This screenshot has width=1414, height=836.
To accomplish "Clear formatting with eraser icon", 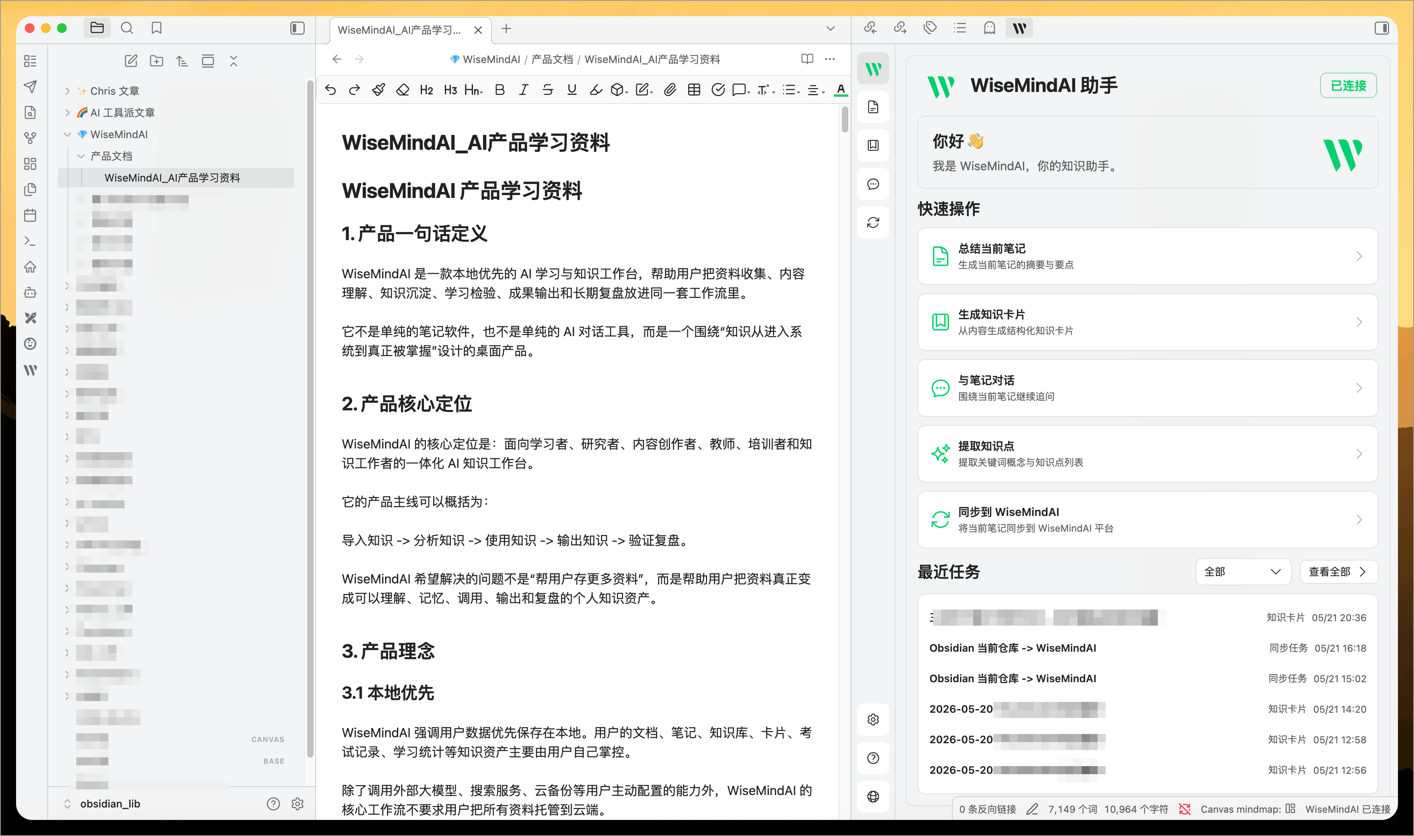I will coord(403,90).
